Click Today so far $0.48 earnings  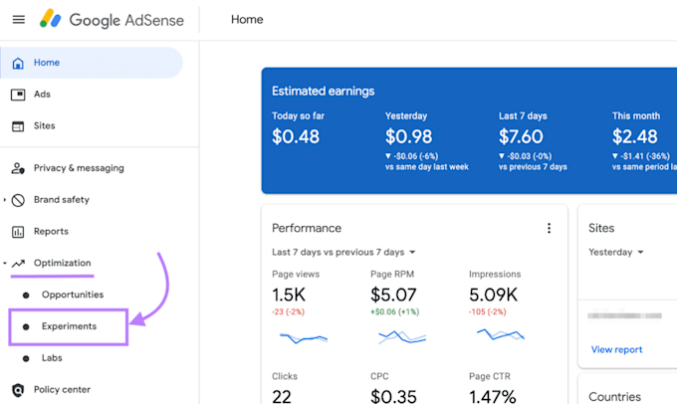[x=296, y=137]
